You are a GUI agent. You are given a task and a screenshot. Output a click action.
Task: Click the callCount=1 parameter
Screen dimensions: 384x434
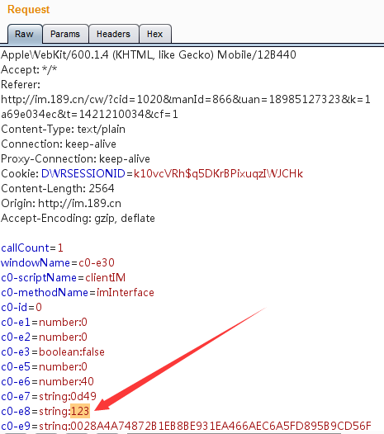32,248
